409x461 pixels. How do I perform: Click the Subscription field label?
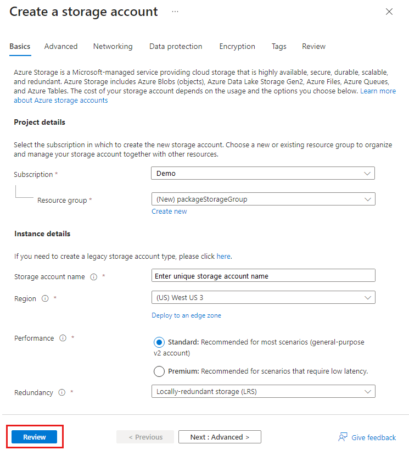point(33,174)
